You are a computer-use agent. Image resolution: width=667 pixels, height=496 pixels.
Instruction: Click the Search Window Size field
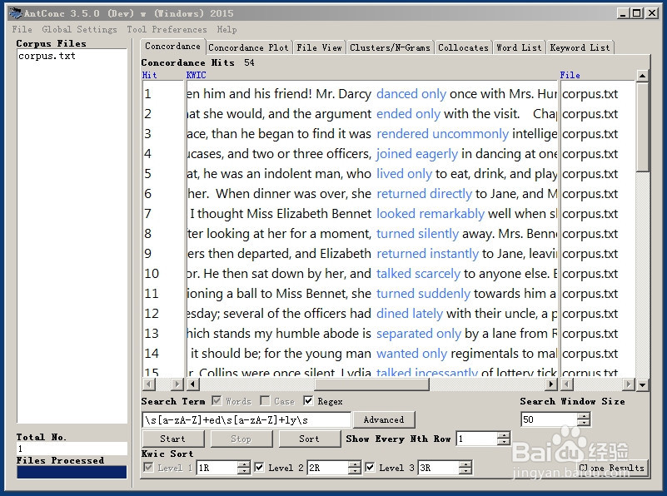pos(549,420)
